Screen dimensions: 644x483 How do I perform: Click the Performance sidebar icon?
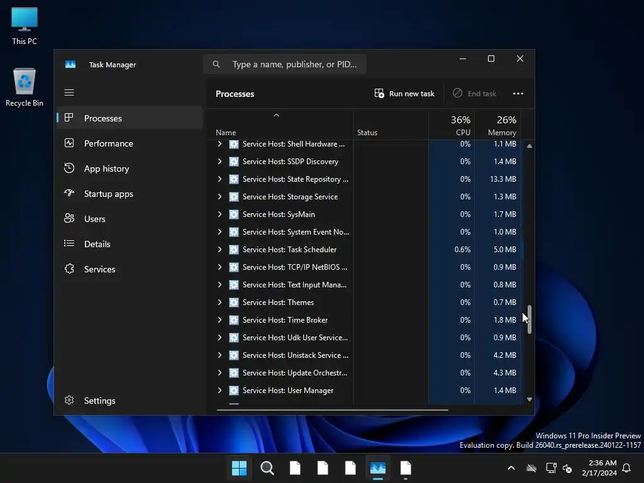tap(69, 143)
